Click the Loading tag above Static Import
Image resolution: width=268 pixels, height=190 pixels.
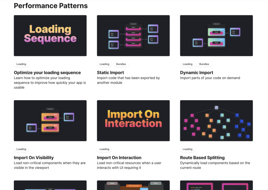click(x=104, y=64)
